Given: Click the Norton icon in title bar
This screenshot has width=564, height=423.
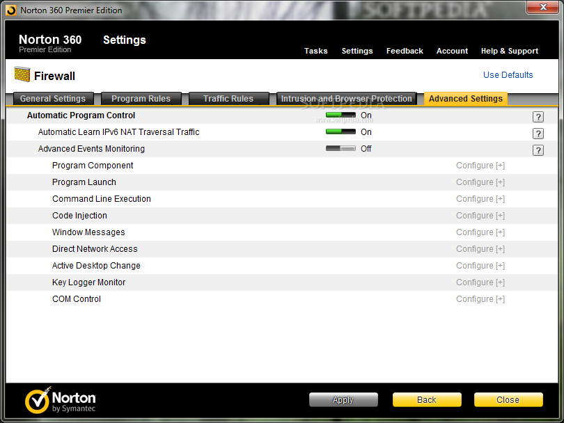Looking at the screenshot, I should click(x=11, y=10).
